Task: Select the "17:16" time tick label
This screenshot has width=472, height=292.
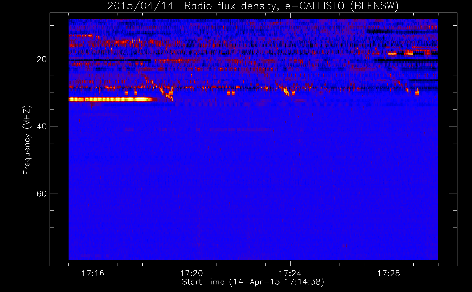Action: (93, 274)
